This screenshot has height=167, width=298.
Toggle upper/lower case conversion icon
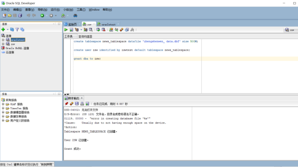116,29
